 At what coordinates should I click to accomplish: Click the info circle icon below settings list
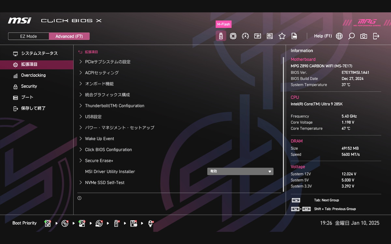click(80, 198)
